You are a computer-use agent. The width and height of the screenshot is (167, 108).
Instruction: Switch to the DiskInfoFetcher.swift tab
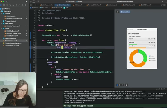pos(46,5)
